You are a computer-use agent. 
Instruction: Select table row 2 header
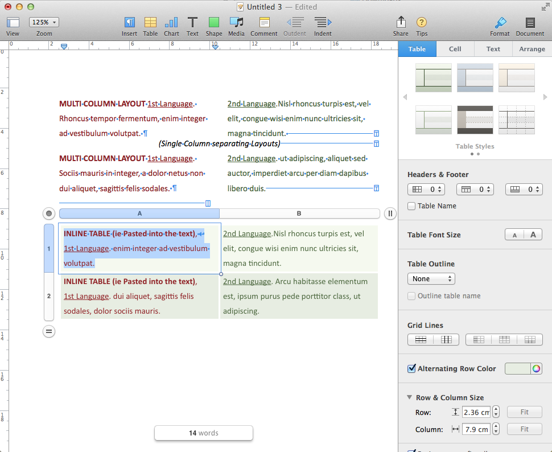pyautogui.click(x=49, y=296)
